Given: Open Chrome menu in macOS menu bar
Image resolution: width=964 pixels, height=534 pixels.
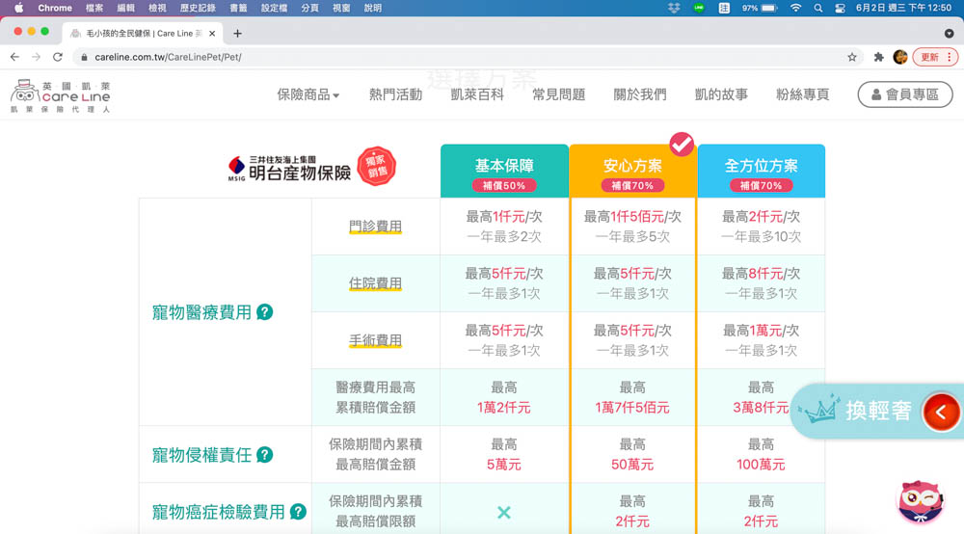Looking at the screenshot, I should [55, 8].
